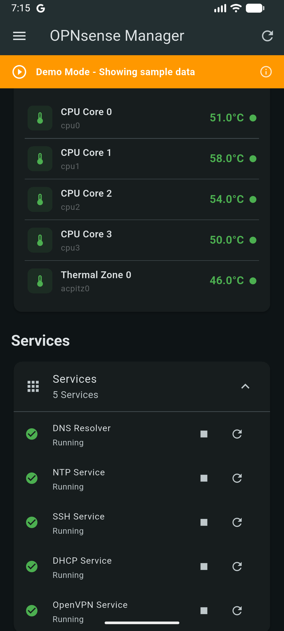Tap SSH Service green running checkmark
284x631 pixels.
32,522
